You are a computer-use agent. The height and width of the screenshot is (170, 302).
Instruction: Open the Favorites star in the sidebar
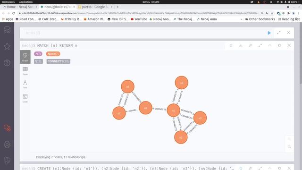7,46
